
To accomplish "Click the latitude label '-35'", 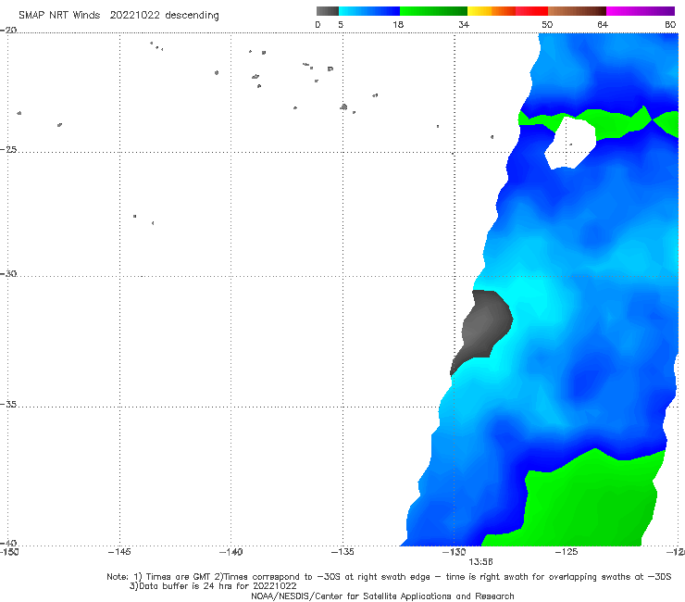I will [8, 404].
